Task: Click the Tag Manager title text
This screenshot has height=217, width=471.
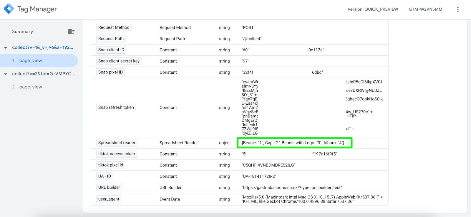Action: (37, 9)
